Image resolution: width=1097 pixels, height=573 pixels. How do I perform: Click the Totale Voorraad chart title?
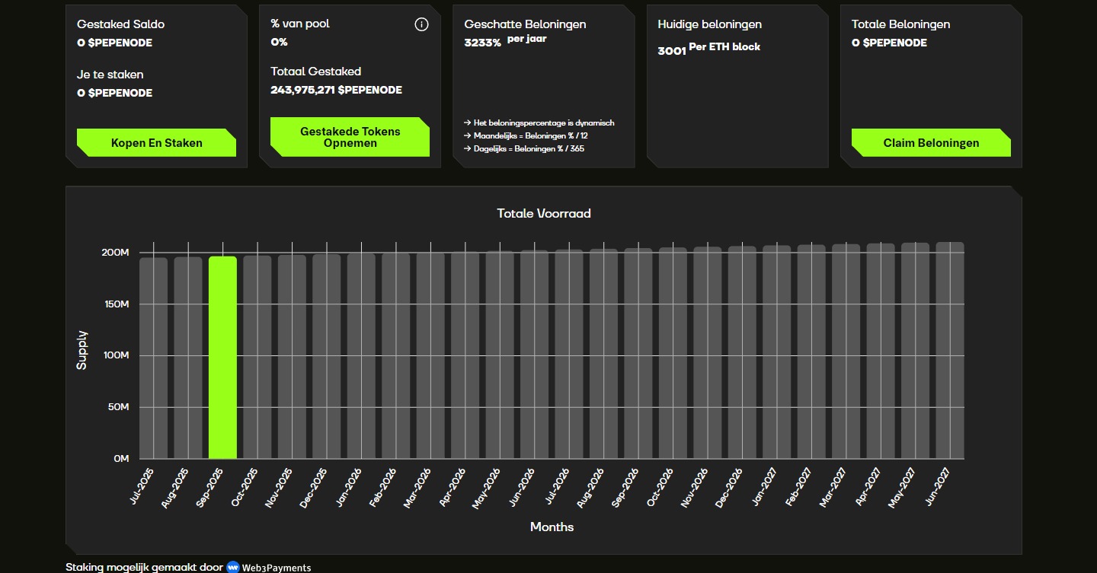tap(544, 213)
